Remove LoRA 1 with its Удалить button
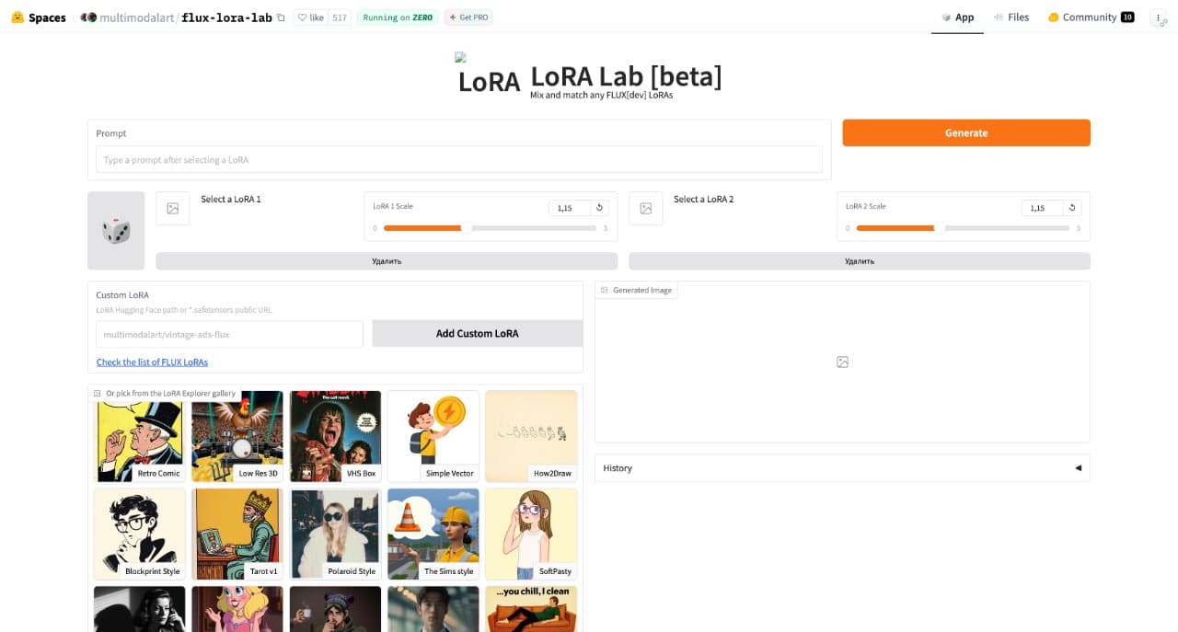 pyautogui.click(x=387, y=261)
